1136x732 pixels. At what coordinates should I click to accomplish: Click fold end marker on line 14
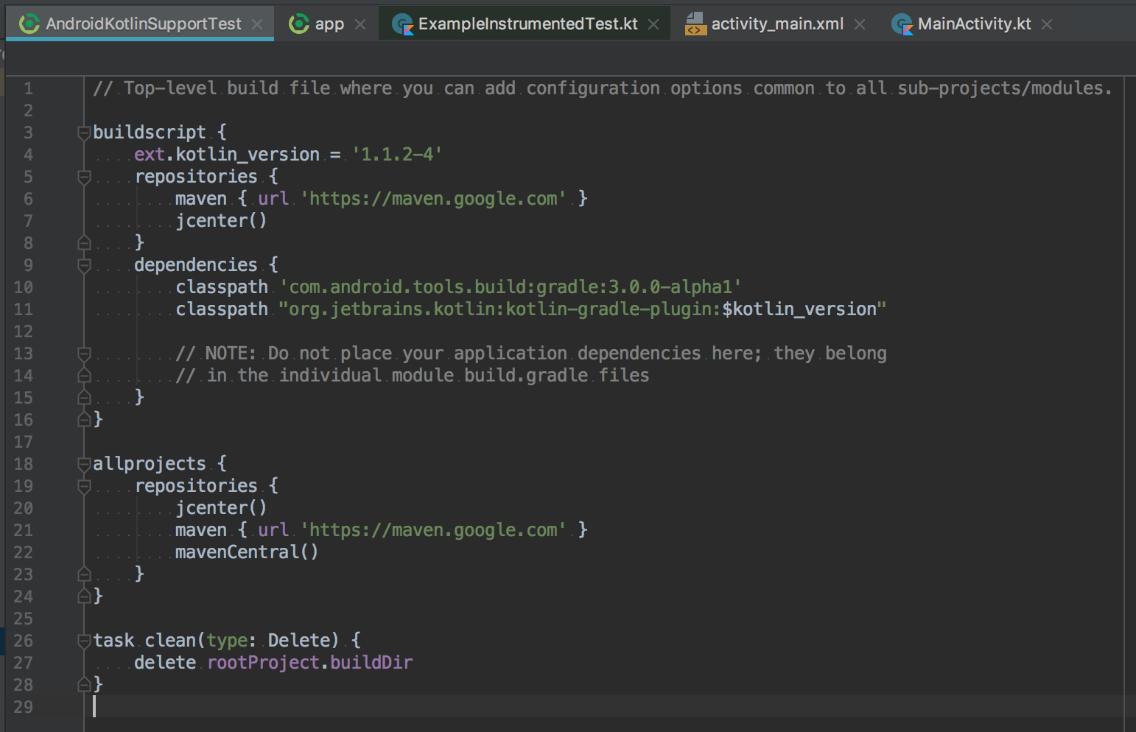click(84, 375)
